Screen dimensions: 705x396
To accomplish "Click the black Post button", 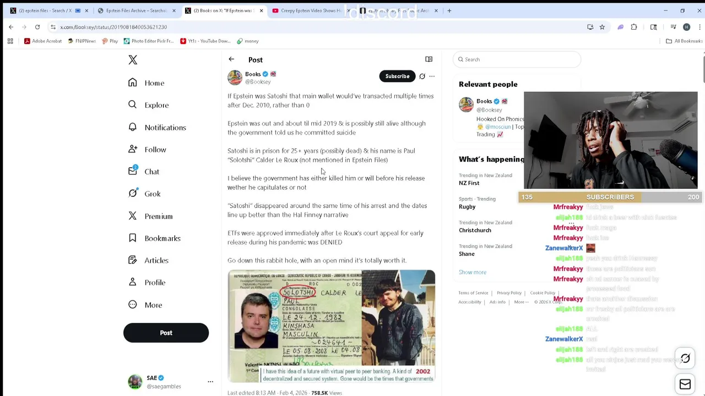I will (x=166, y=333).
